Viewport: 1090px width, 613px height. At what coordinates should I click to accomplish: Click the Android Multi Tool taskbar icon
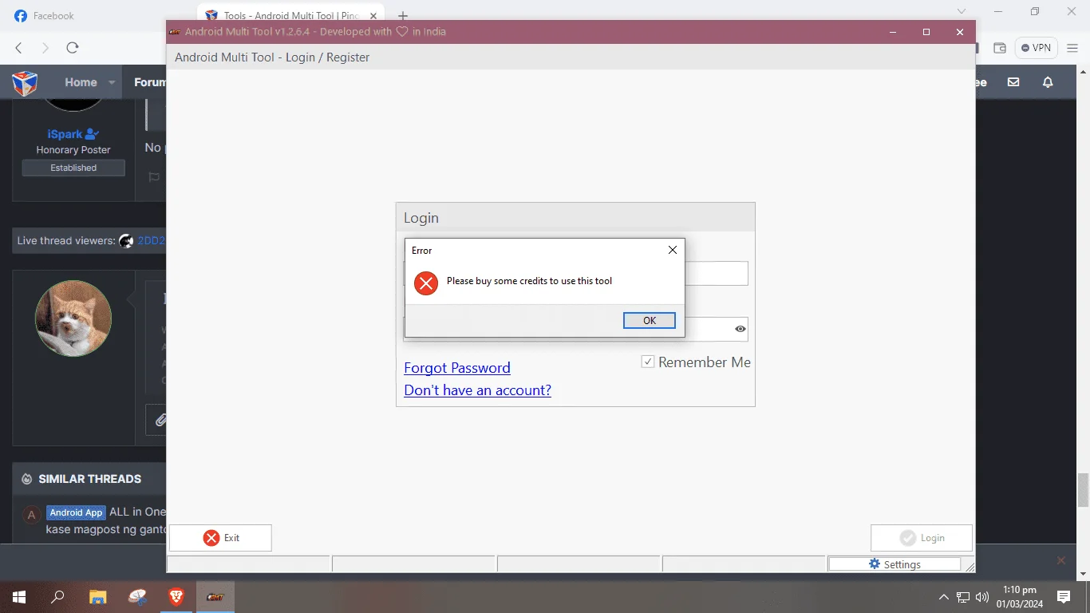pos(215,597)
